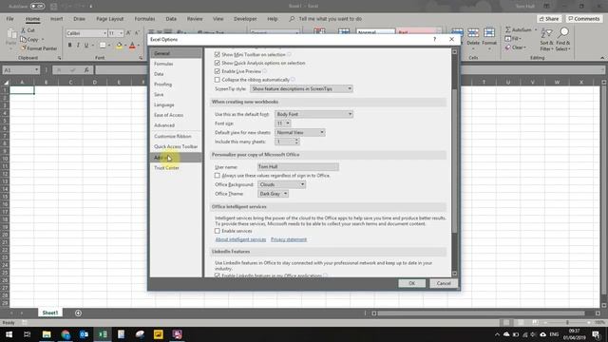Click the Comments button
608x342 pixels.
[583, 19]
